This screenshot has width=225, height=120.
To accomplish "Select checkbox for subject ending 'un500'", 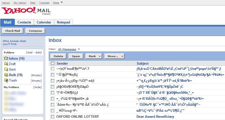I will tap(53, 93).
